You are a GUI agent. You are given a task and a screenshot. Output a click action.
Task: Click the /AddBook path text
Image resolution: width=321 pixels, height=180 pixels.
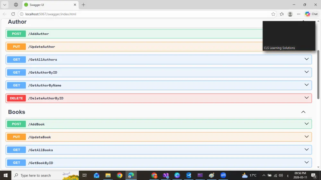click(x=37, y=124)
